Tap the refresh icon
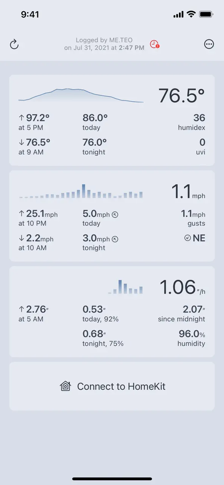Viewport: 224px width, 485px height. [14, 44]
